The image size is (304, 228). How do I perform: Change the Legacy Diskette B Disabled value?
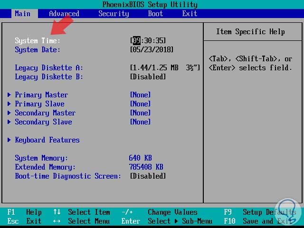point(148,77)
